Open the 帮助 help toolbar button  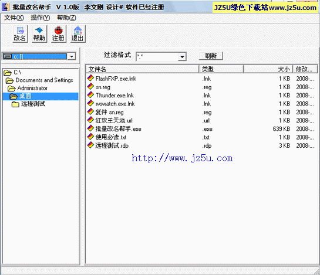(39, 34)
